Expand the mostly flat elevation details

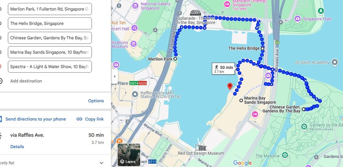coord(101,163)
